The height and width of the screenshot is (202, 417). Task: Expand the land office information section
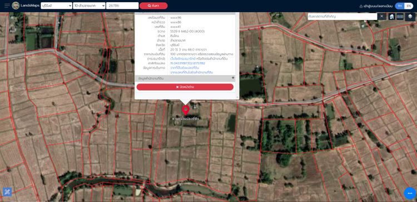click(x=185, y=78)
